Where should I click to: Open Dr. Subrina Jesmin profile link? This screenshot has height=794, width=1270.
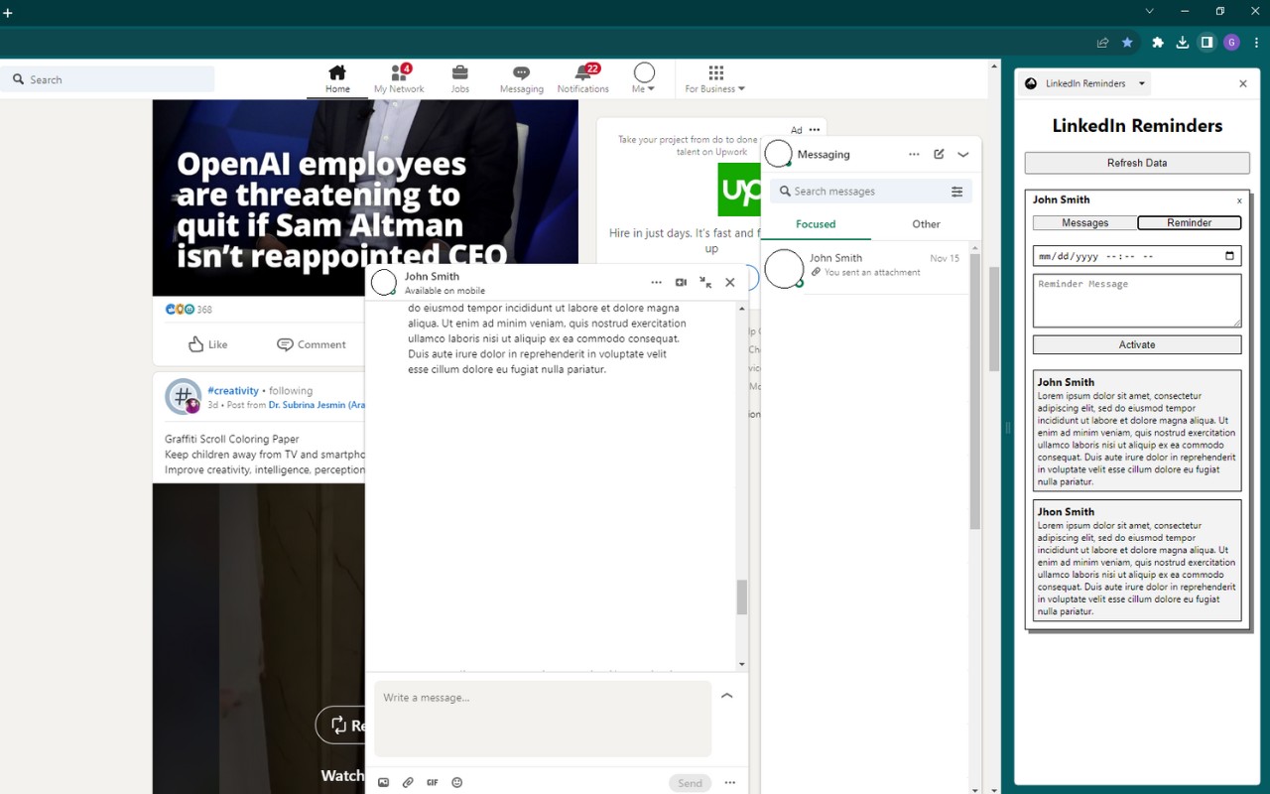point(317,405)
